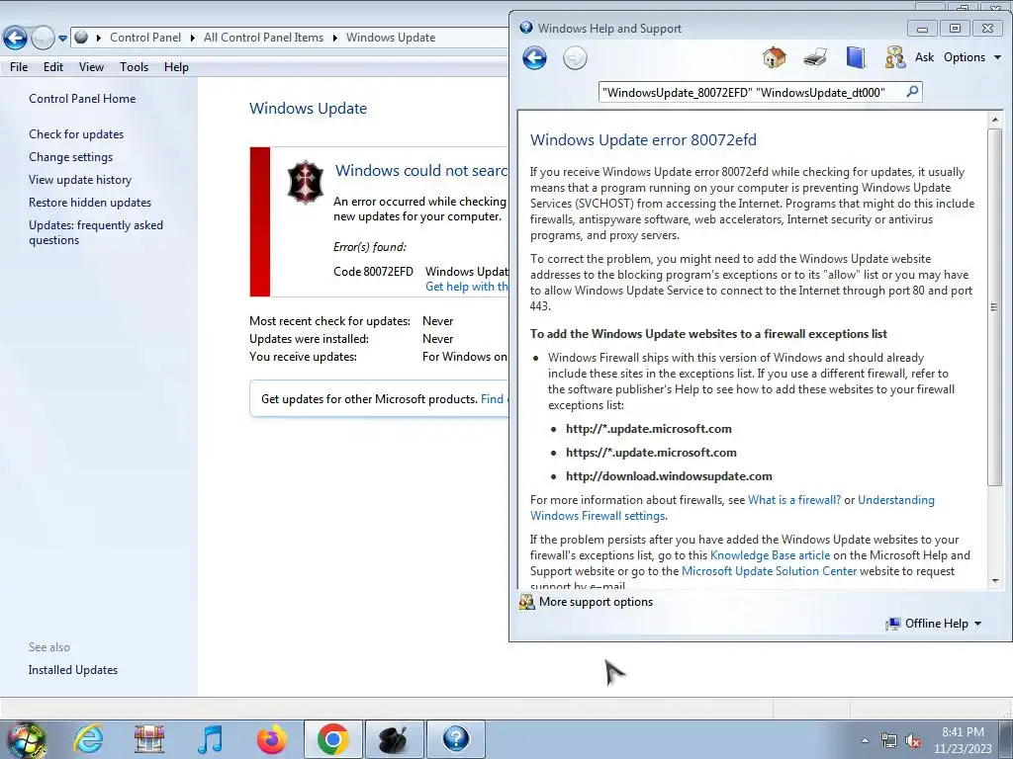The width and height of the screenshot is (1013, 759).
Task: Click scroll up arrow in Help content
Action: (995, 120)
